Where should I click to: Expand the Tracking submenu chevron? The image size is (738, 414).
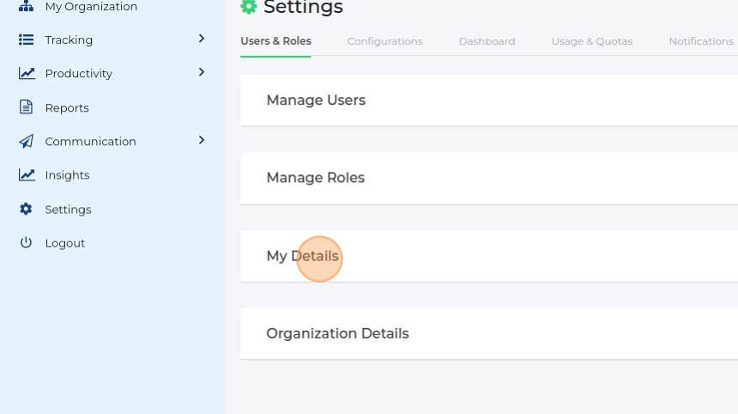[x=202, y=39]
